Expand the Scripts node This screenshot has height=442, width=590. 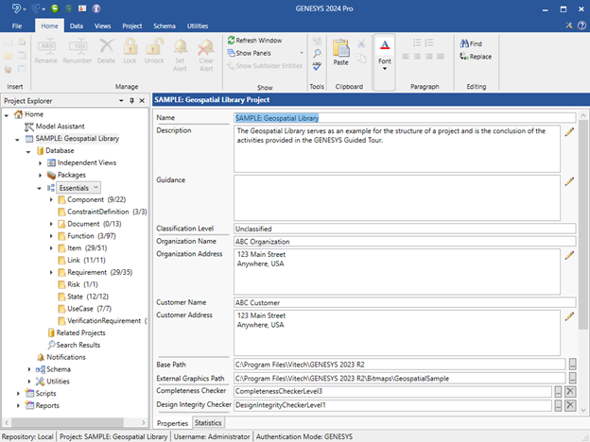coord(18,394)
